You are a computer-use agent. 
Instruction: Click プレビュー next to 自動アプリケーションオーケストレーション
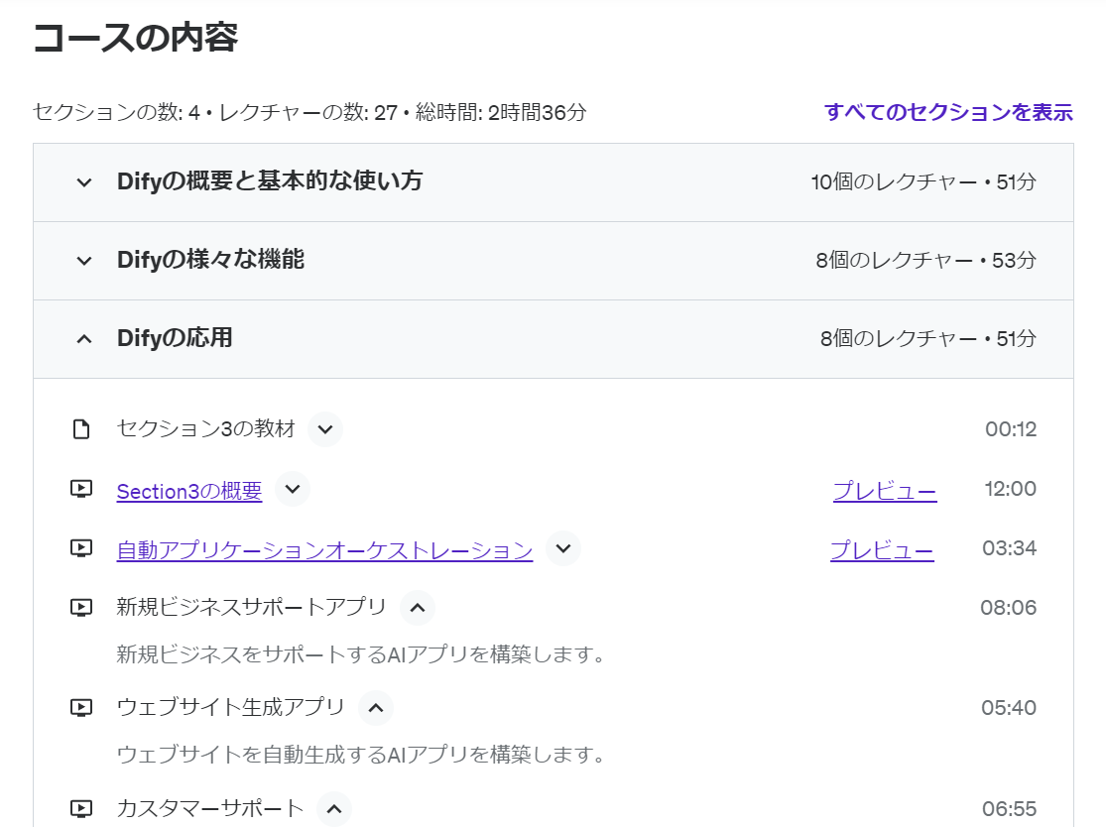click(x=882, y=548)
